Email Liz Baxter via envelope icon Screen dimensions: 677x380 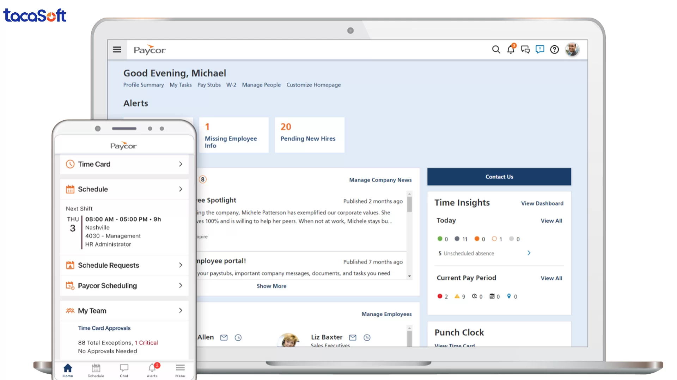(353, 337)
